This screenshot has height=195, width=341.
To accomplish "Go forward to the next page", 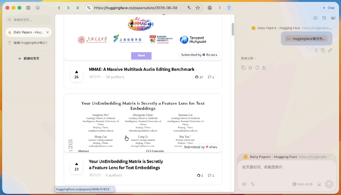I will tap(68, 8).
